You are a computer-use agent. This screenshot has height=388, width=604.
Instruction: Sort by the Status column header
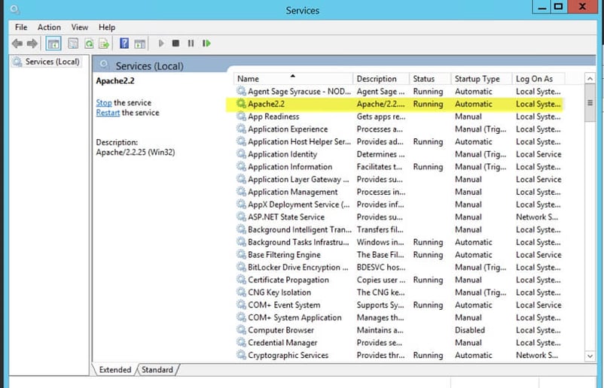click(423, 79)
